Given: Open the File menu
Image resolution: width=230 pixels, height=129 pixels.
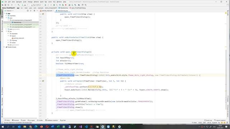Looking at the screenshot, I should pyautogui.click(x=6, y=2).
